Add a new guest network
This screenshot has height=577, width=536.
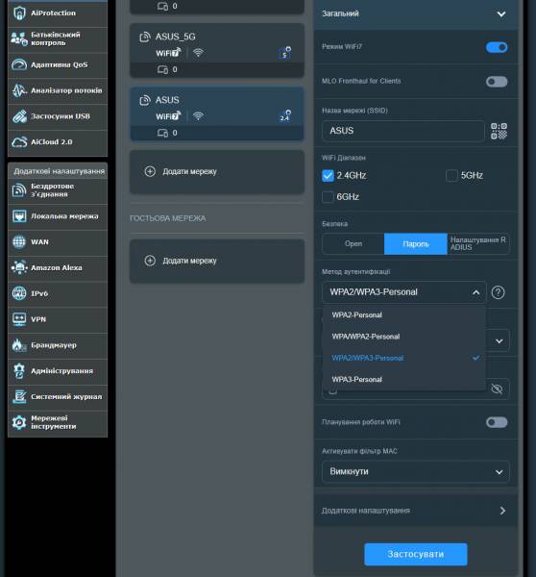217,261
